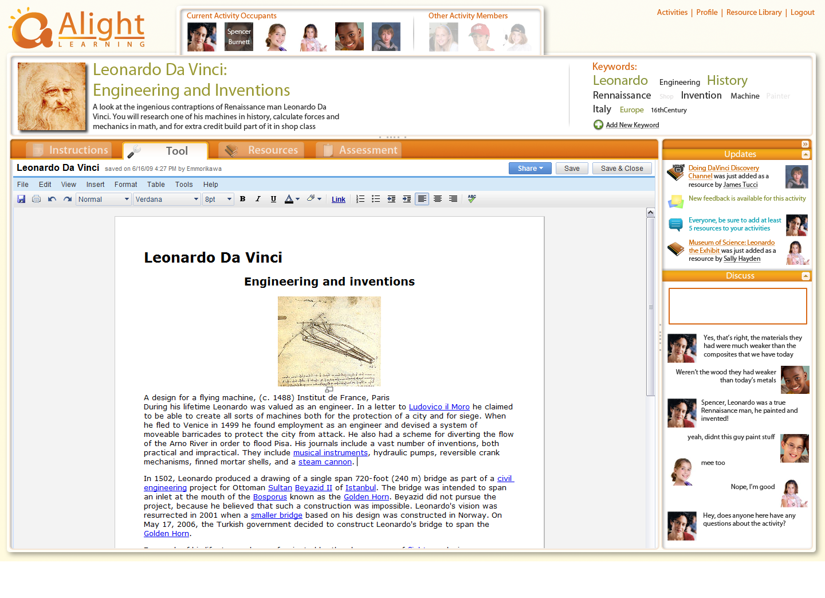Open the Edit menu

45,185
